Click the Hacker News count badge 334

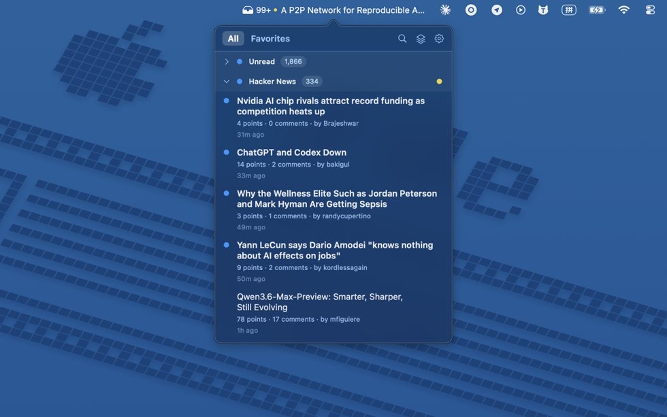click(312, 82)
